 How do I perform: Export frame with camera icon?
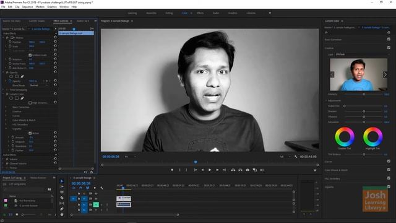click(247, 170)
